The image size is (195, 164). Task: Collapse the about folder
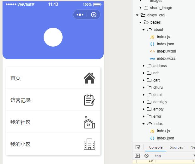click(x=144, y=30)
